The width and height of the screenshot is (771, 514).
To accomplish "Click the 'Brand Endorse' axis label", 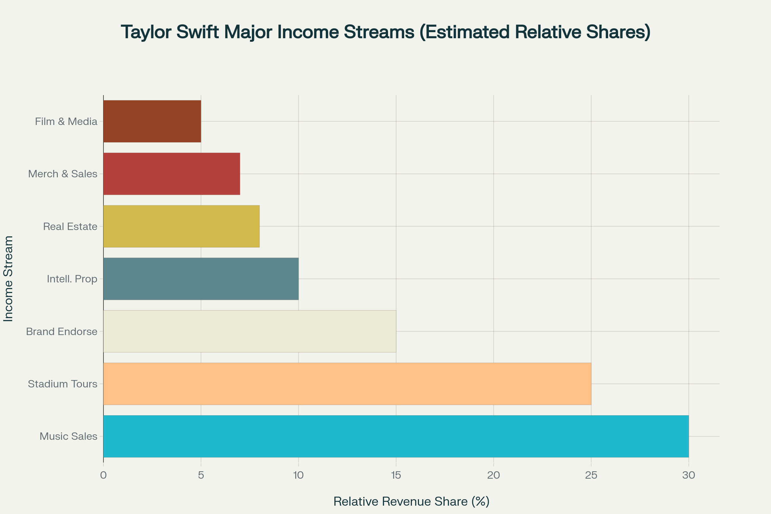I will click(x=62, y=332).
